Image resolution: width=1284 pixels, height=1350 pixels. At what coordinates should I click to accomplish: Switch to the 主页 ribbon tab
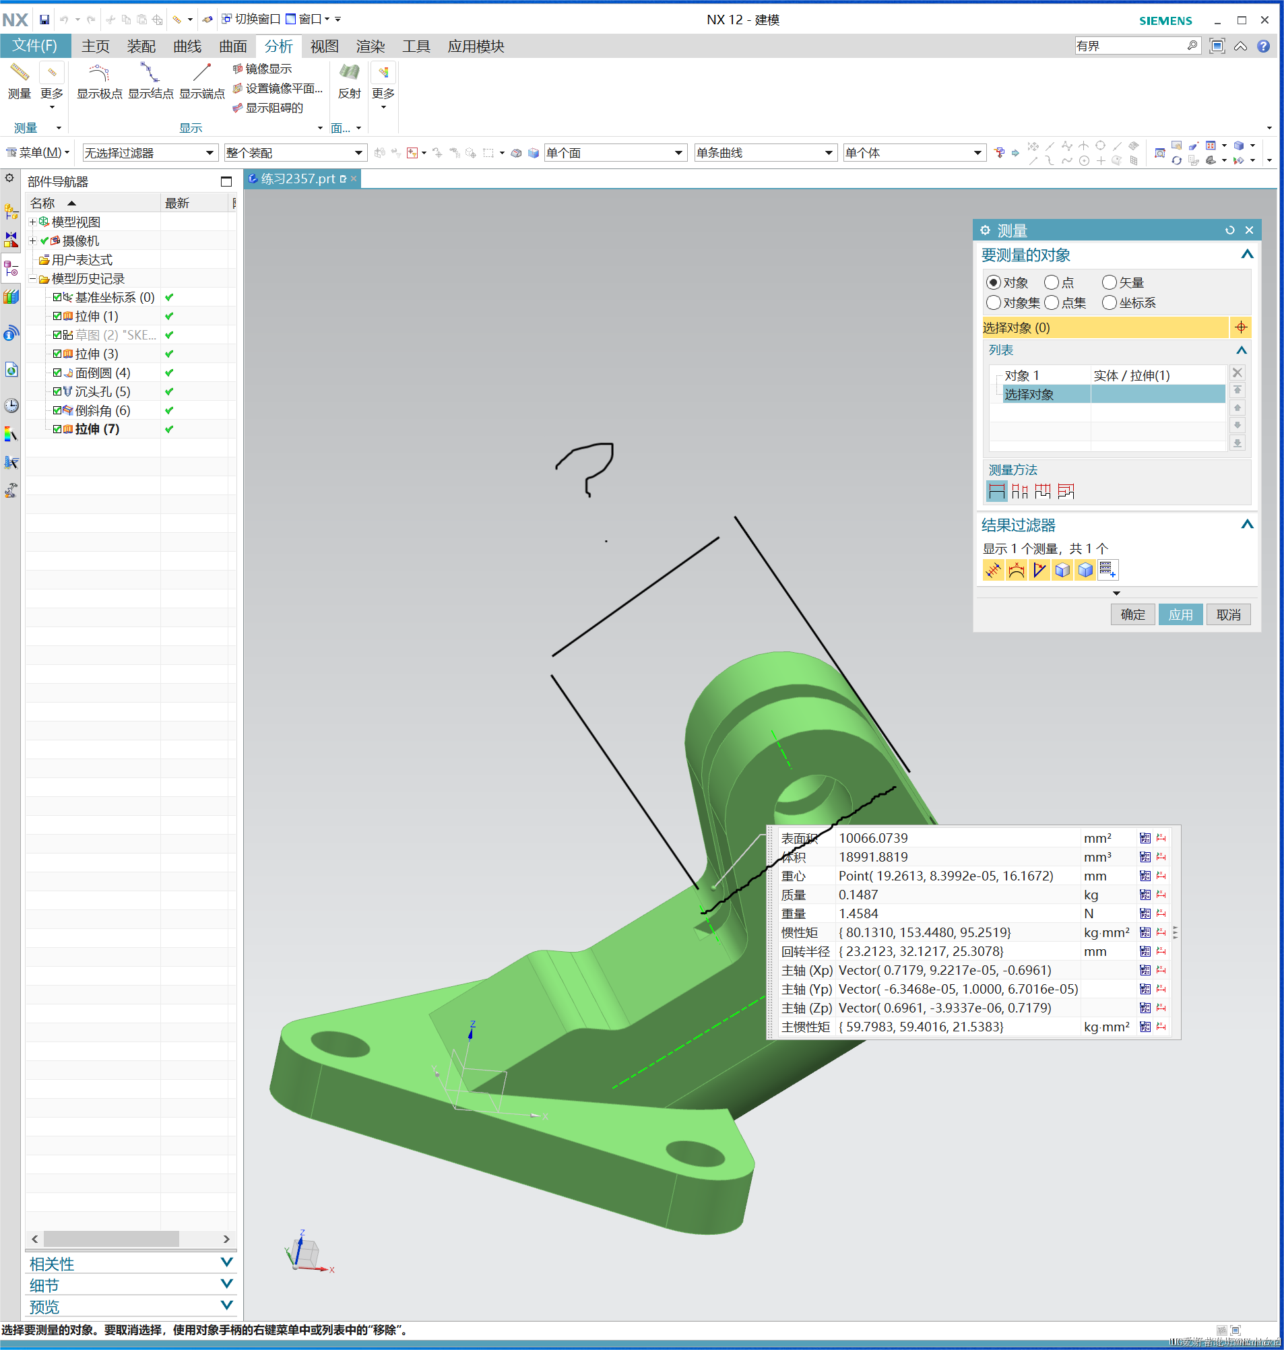[x=95, y=46]
